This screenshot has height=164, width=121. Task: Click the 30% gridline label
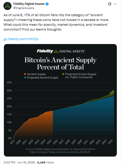tap(9, 91)
